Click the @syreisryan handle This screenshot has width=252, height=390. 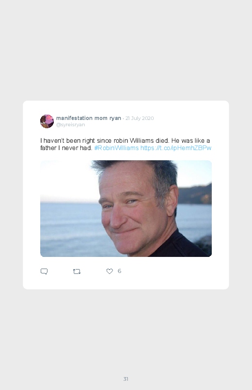[x=70, y=125]
